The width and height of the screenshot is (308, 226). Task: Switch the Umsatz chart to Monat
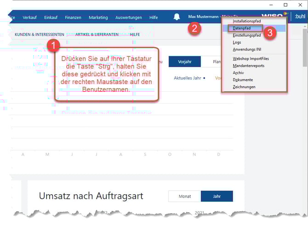point(184,196)
